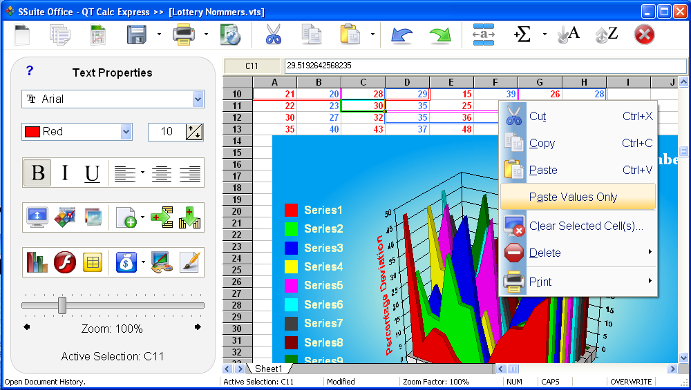Toggle Italic formatting button
This screenshot has width=691, height=390.
tap(65, 173)
